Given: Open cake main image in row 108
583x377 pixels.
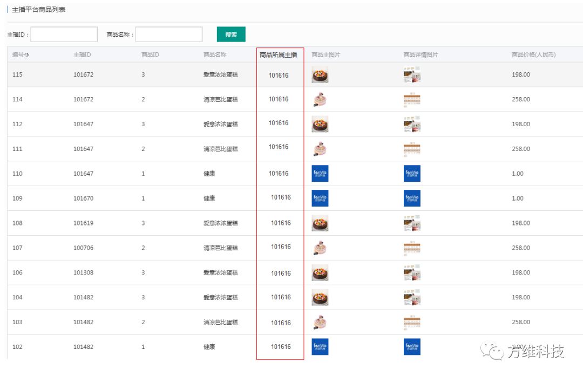Looking at the screenshot, I should point(320,223).
